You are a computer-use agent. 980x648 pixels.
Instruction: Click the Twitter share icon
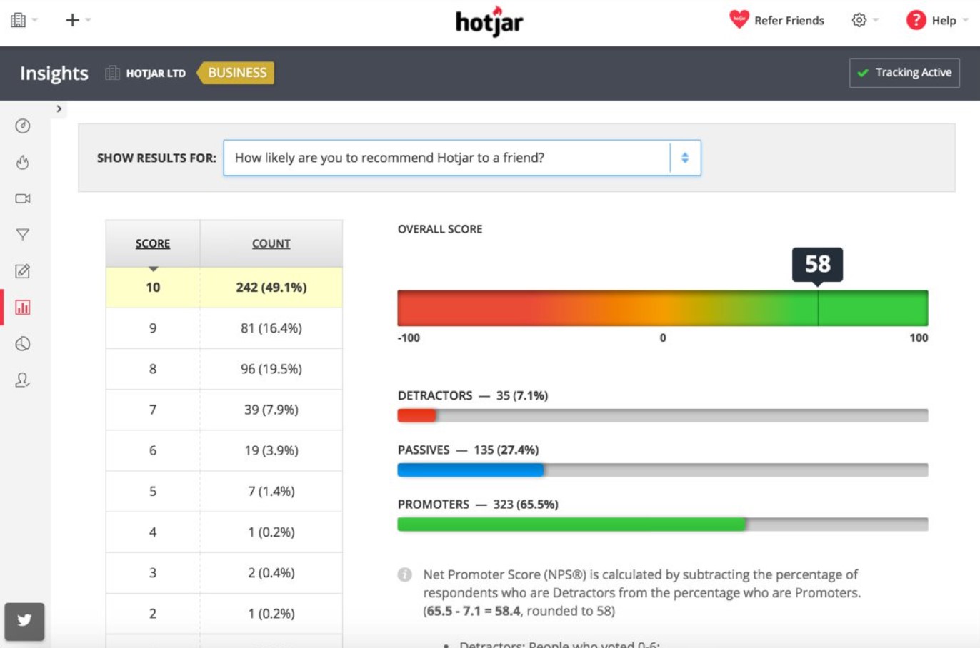coord(24,622)
